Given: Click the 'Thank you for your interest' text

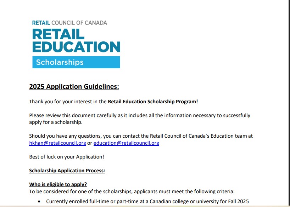Looking at the screenshot, I should pos(67,102).
